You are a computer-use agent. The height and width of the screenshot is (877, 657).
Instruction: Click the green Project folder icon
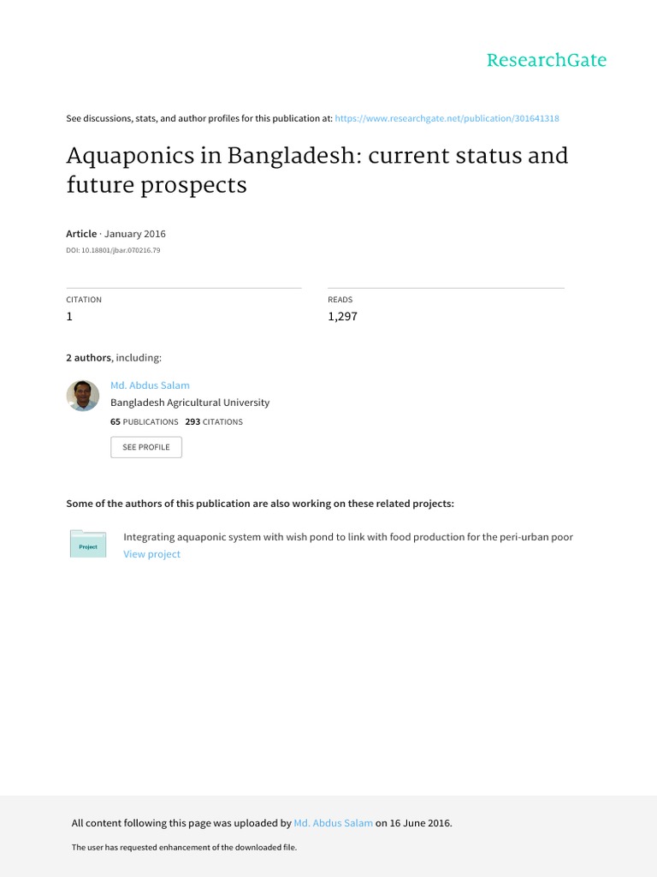click(x=88, y=545)
